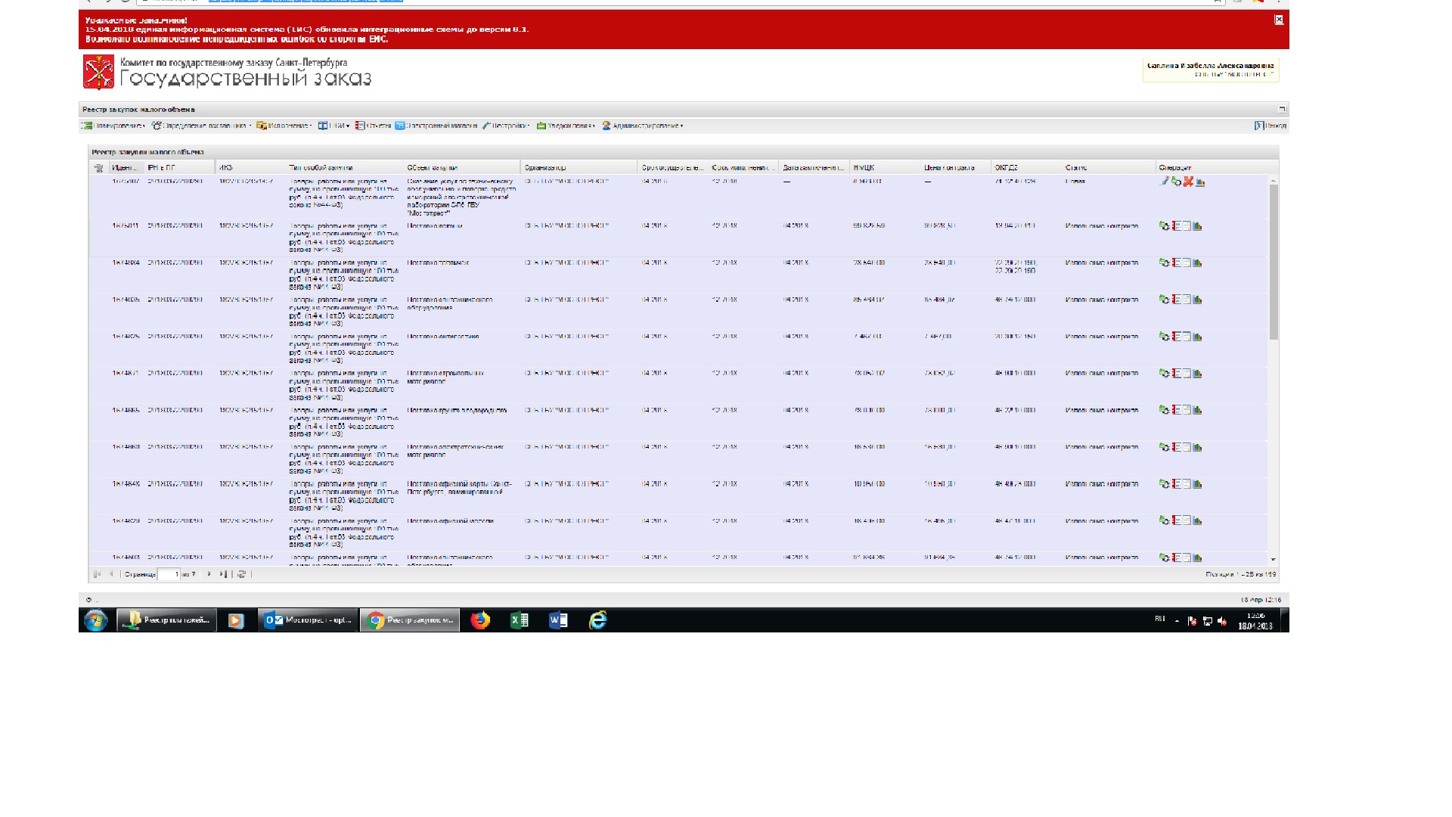Click the Выход logout button
This screenshot has height=817, width=1452.
click(1270, 126)
